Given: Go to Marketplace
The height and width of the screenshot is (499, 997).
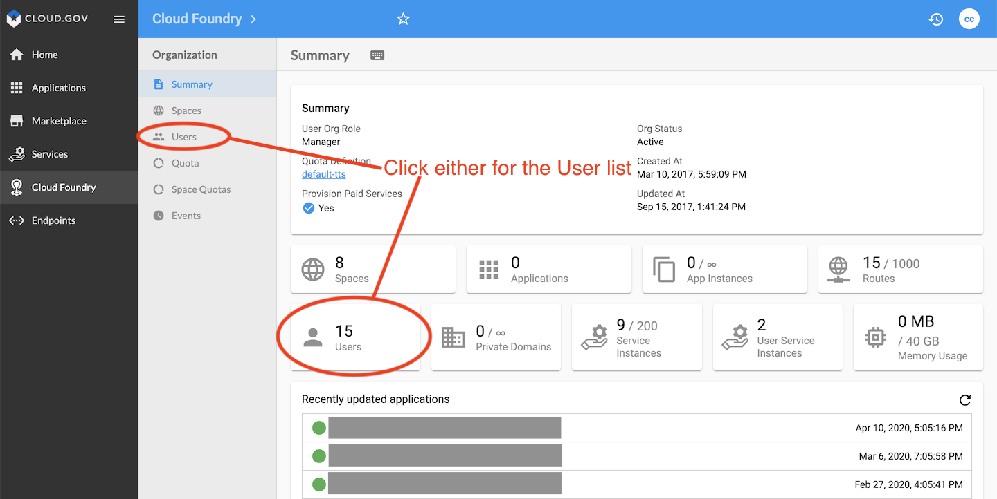Looking at the screenshot, I should pyautogui.click(x=69, y=121).
